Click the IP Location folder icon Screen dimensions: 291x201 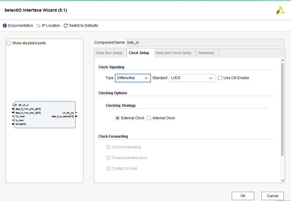point(39,26)
